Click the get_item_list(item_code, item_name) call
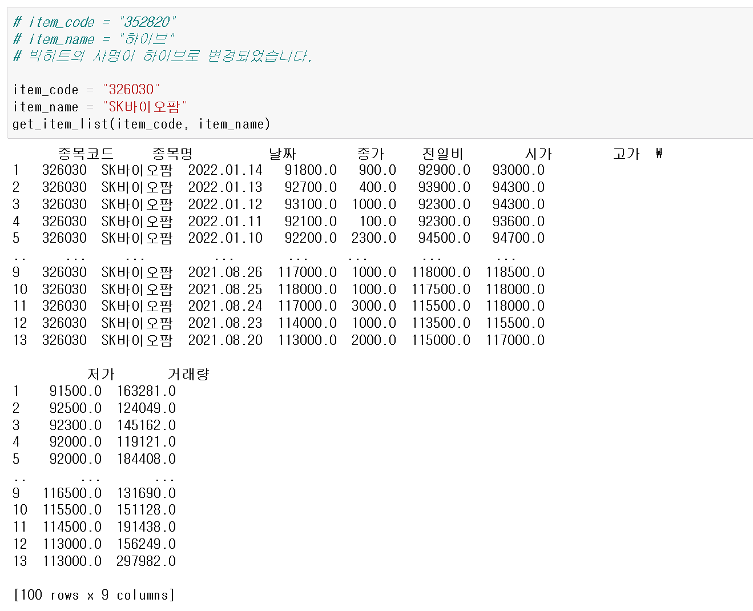Screen dimensions: 753x611 [141, 124]
